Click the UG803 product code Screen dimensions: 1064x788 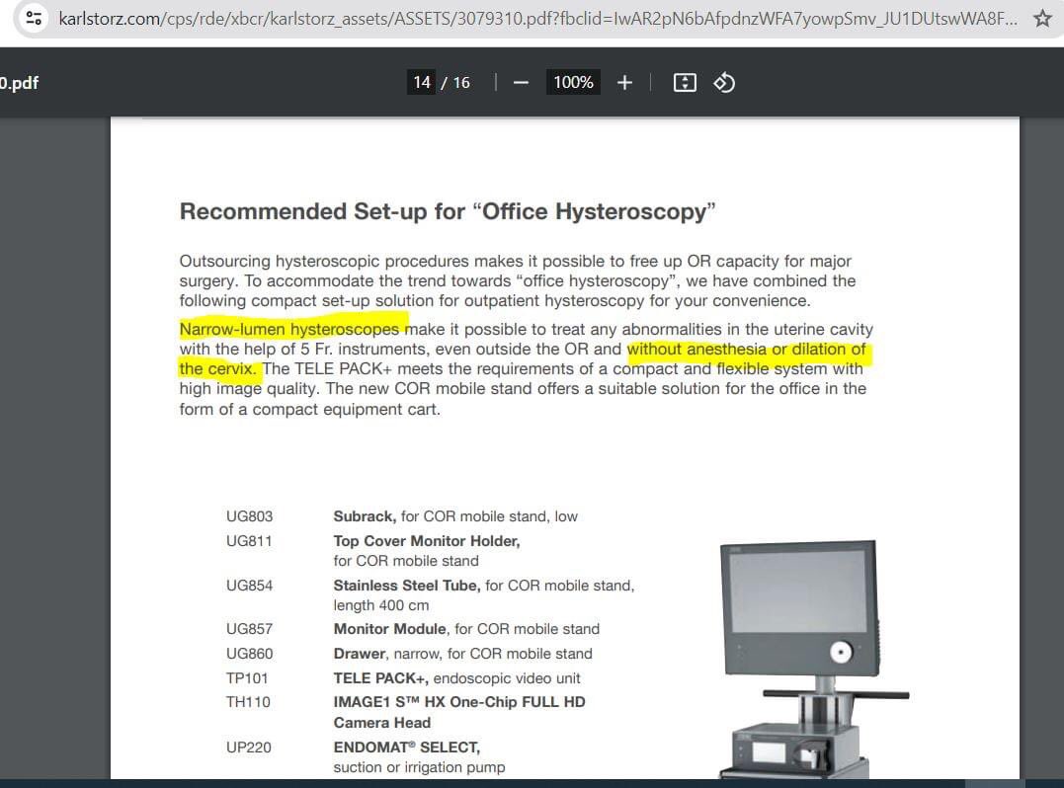coord(249,516)
